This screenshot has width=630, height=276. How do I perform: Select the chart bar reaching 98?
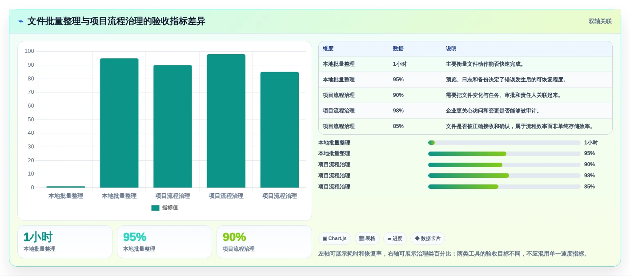coord(226,121)
